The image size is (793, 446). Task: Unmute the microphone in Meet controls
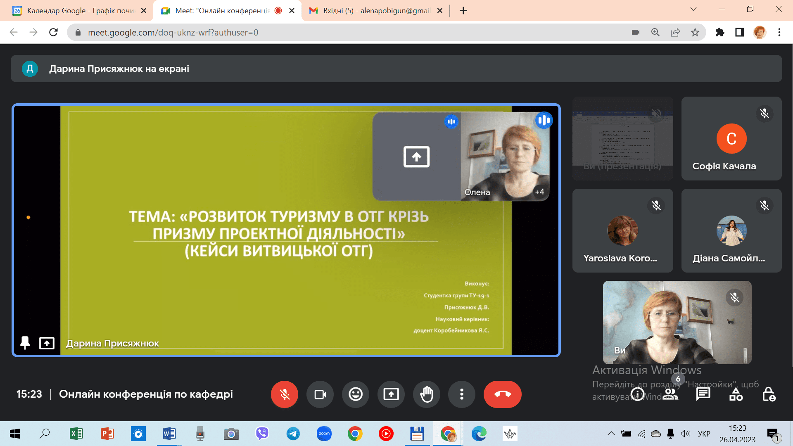click(284, 394)
